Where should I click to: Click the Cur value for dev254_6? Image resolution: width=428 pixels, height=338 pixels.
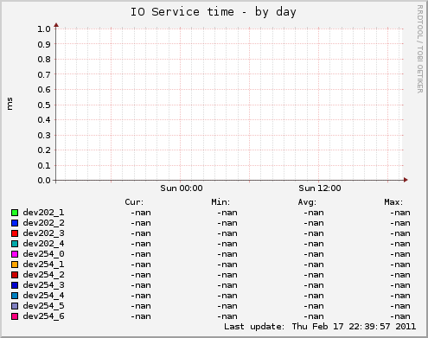coord(141,316)
